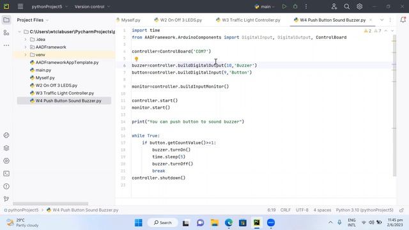Show hidden system tray icons
This screenshot has height=230, width=409.
point(330,222)
